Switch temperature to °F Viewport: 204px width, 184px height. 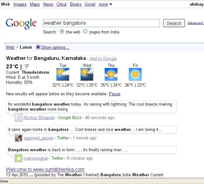pos(26,67)
